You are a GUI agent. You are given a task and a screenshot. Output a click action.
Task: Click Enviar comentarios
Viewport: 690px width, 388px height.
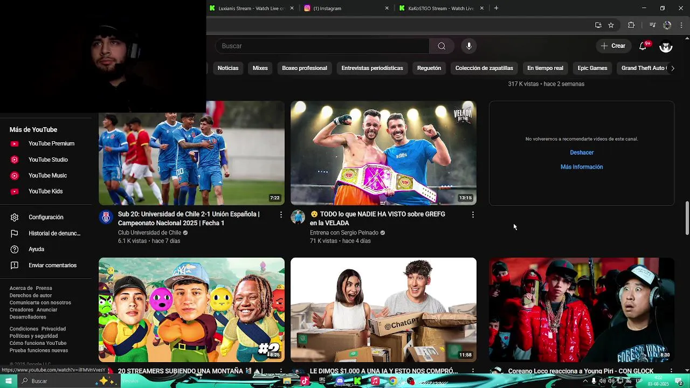coord(46,265)
